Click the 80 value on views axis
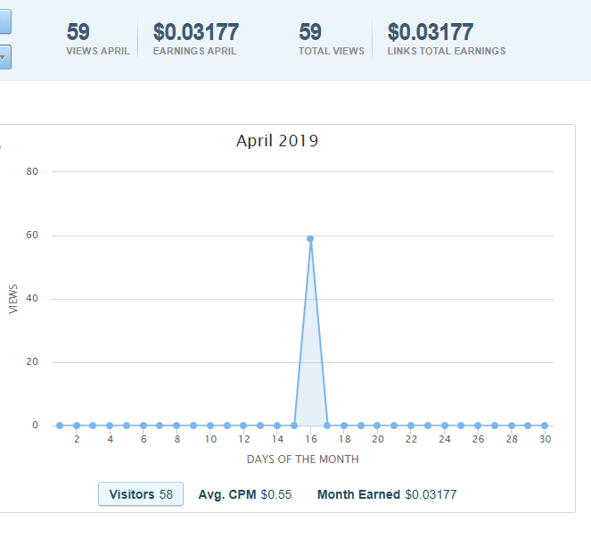Viewport: 591px width, 538px height. click(x=32, y=171)
